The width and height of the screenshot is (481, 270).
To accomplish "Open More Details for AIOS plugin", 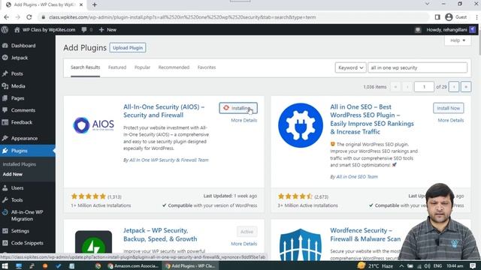I will (244, 120).
